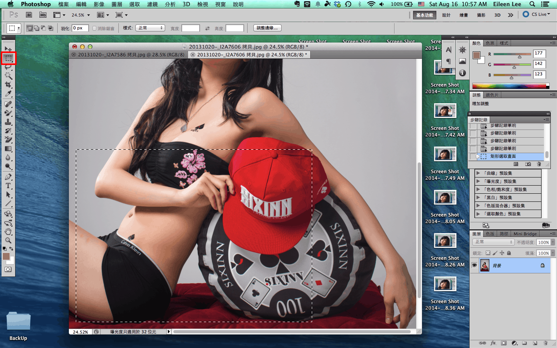Switch to the I2A7586 document tab
The width and height of the screenshot is (557, 348).
click(x=128, y=55)
